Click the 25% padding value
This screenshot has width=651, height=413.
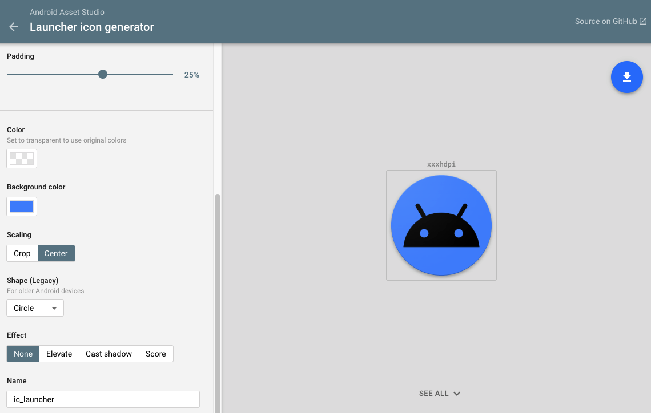pyautogui.click(x=191, y=75)
